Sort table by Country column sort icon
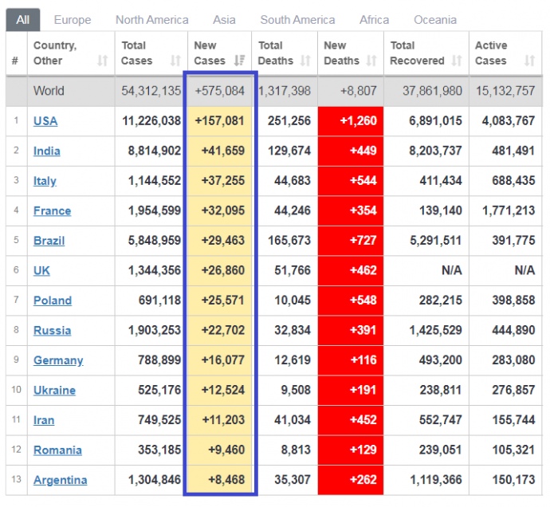Screen dimensions: 550x507 102,61
